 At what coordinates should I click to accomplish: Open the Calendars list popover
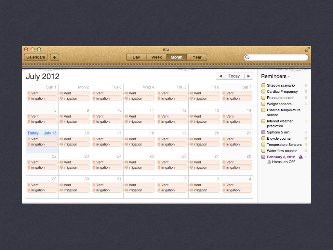pyautogui.click(x=36, y=57)
